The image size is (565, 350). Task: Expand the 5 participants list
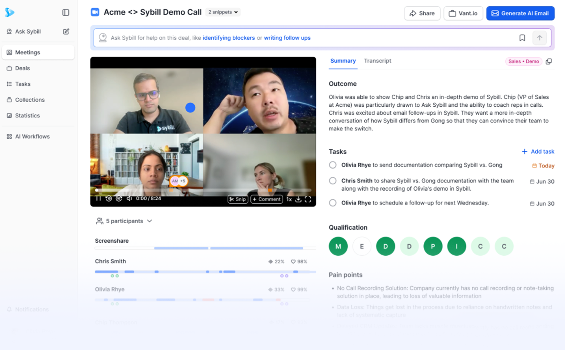pos(124,221)
